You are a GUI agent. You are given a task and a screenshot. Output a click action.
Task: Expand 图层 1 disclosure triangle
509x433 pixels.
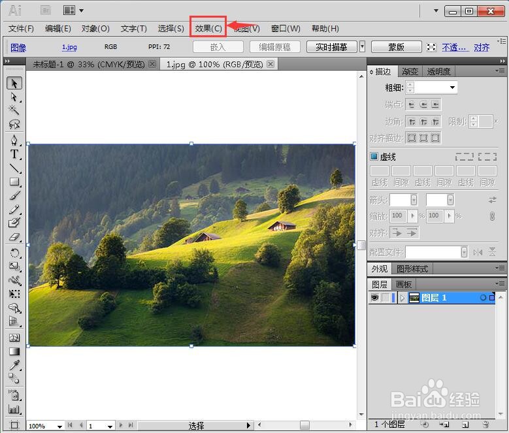[402, 297]
